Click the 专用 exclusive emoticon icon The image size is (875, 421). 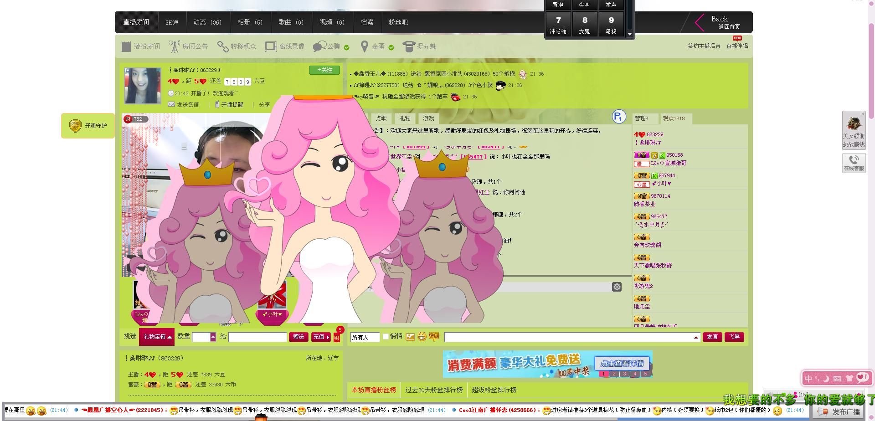coord(434,337)
